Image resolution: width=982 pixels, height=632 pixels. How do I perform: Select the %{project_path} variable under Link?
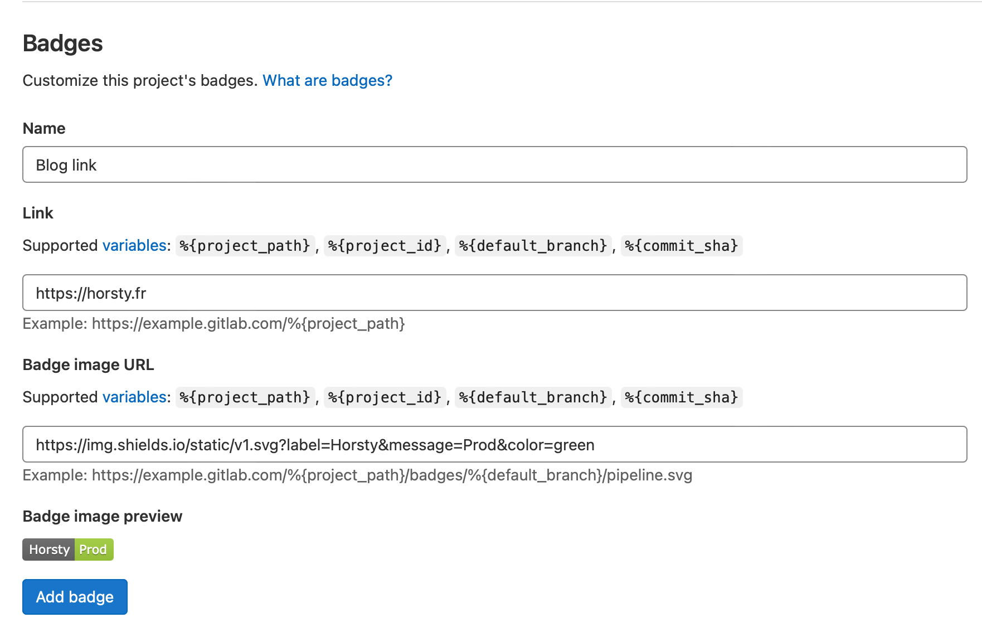pos(245,246)
